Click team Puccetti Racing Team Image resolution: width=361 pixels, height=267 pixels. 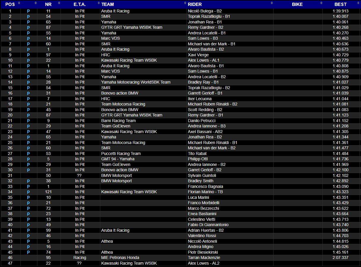[121, 154]
